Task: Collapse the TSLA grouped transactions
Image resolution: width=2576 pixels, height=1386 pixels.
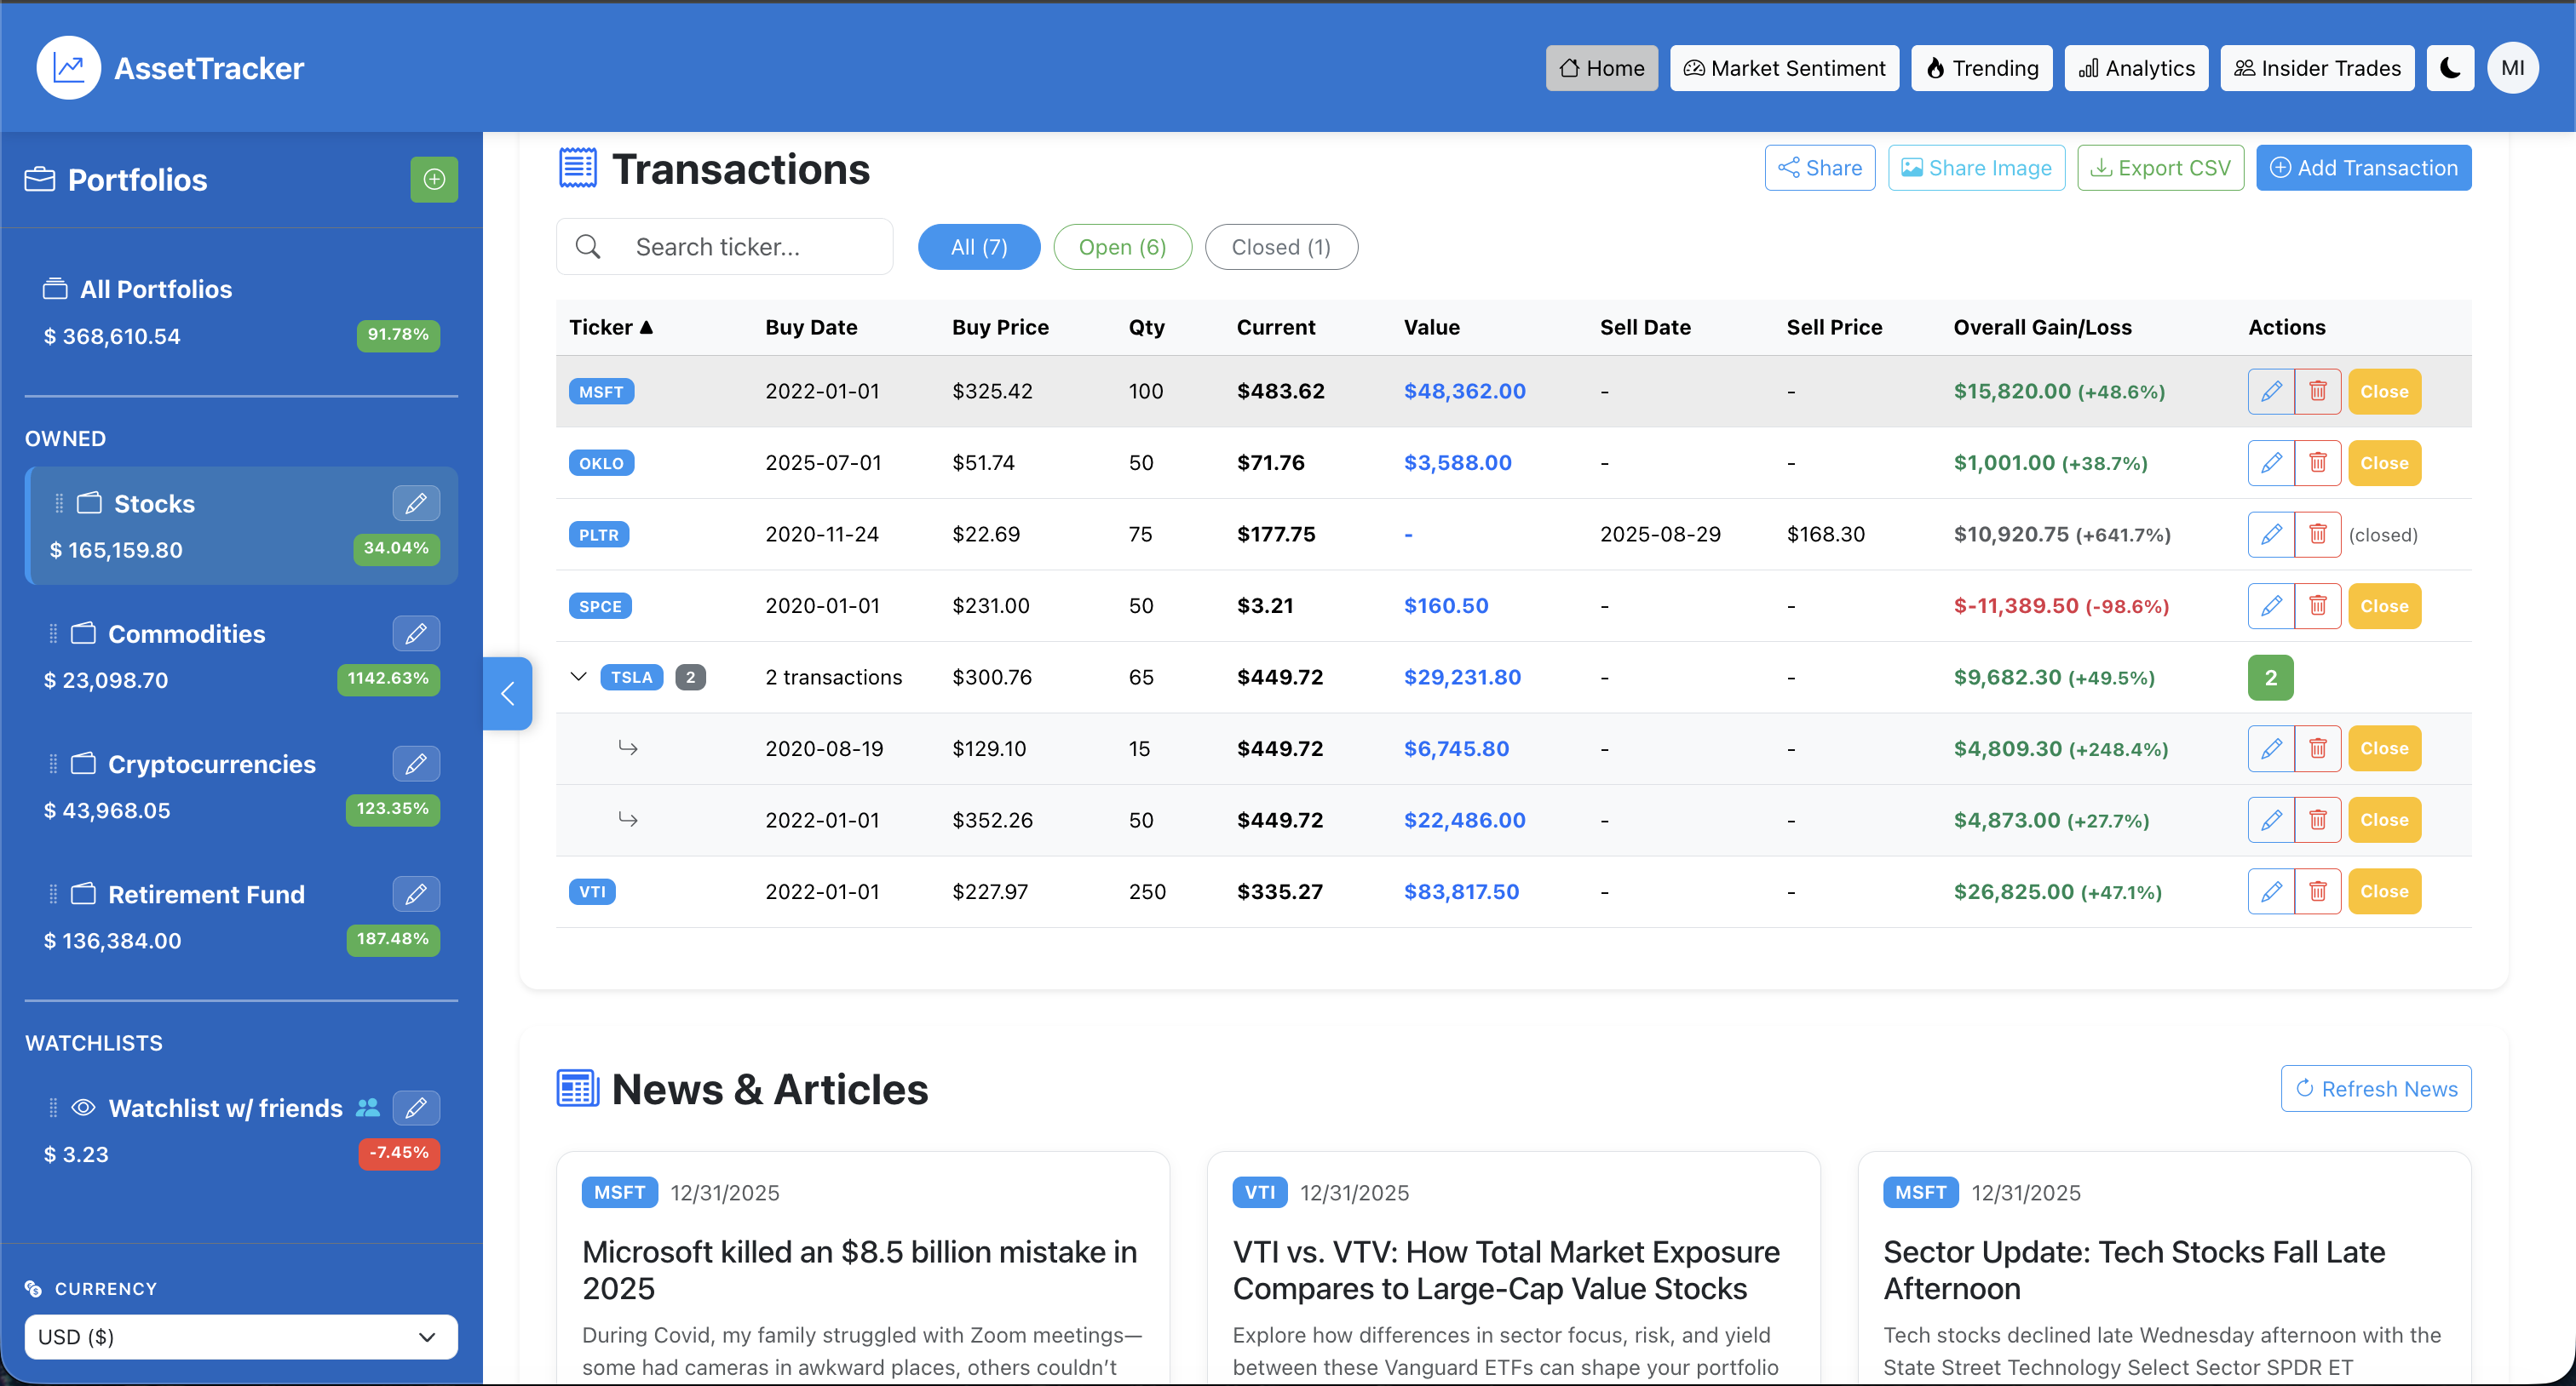Action: [x=579, y=677]
